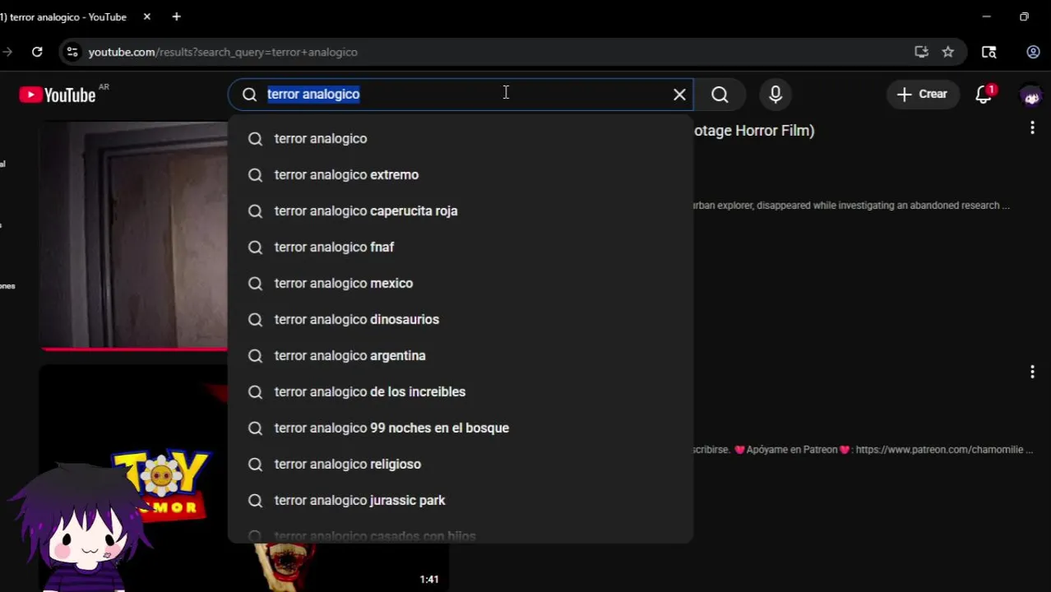Open the notifications bell
1051x592 pixels.
984,95
